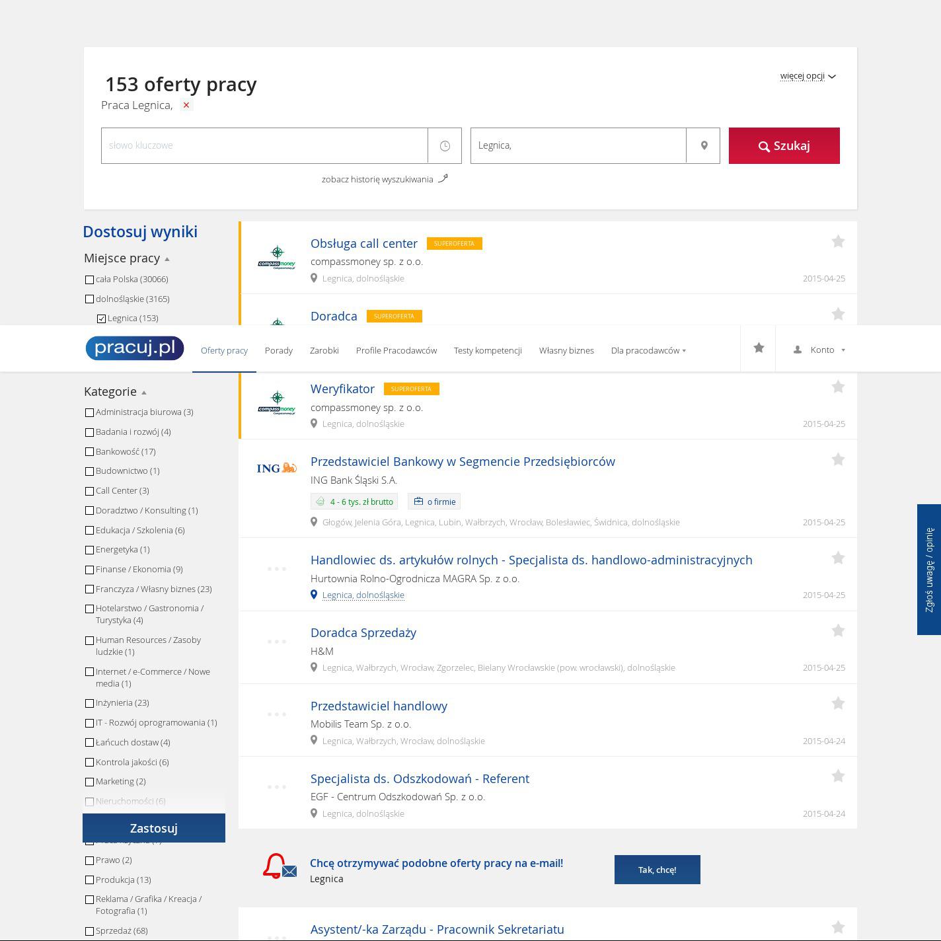This screenshot has height=941, width=941.
Task: Click the ING Bank logo
Action: click(276, 468)
